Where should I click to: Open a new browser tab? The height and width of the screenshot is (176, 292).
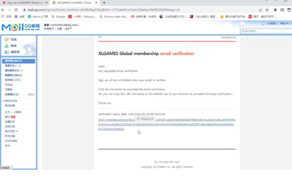pos(104,2)
